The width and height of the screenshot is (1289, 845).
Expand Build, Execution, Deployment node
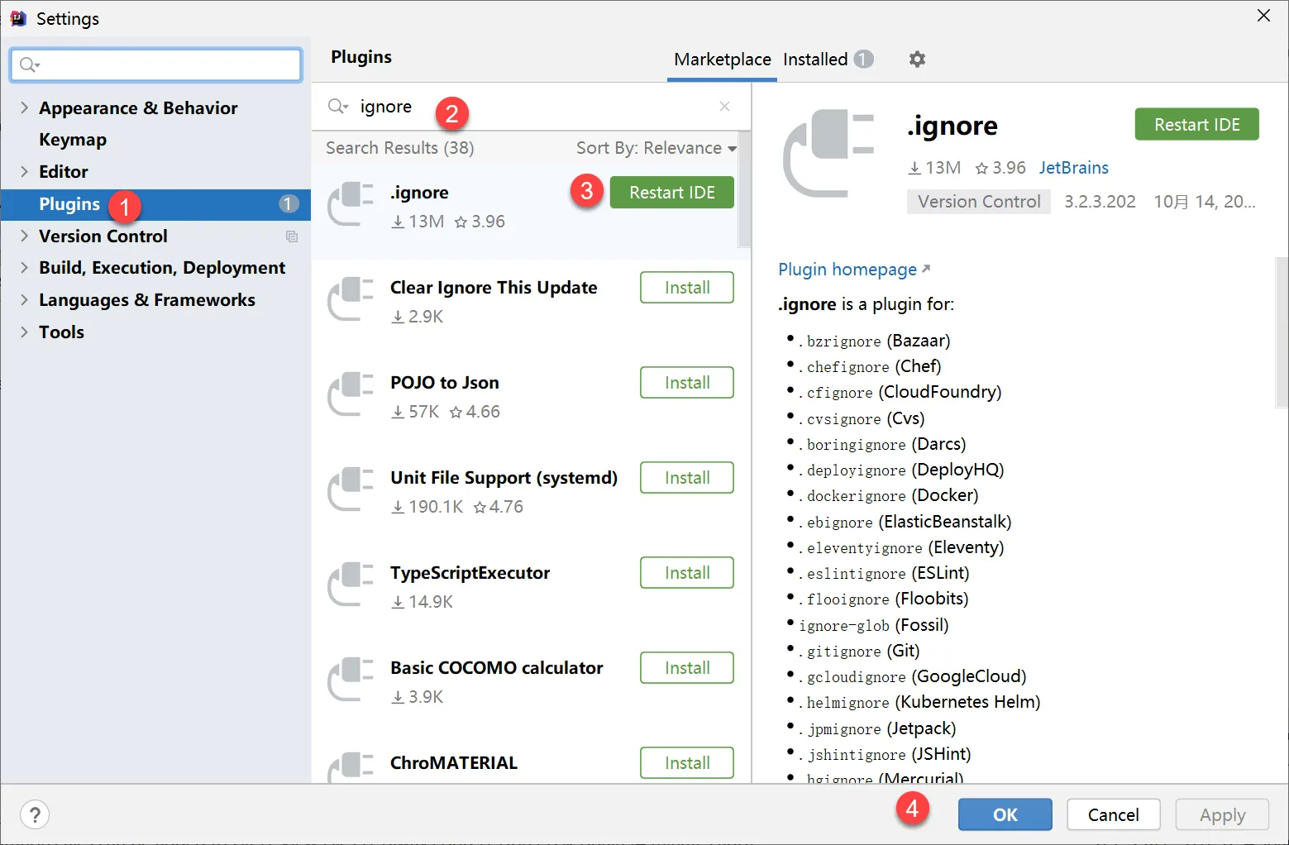pyautogui.click(x=24, y=267)
